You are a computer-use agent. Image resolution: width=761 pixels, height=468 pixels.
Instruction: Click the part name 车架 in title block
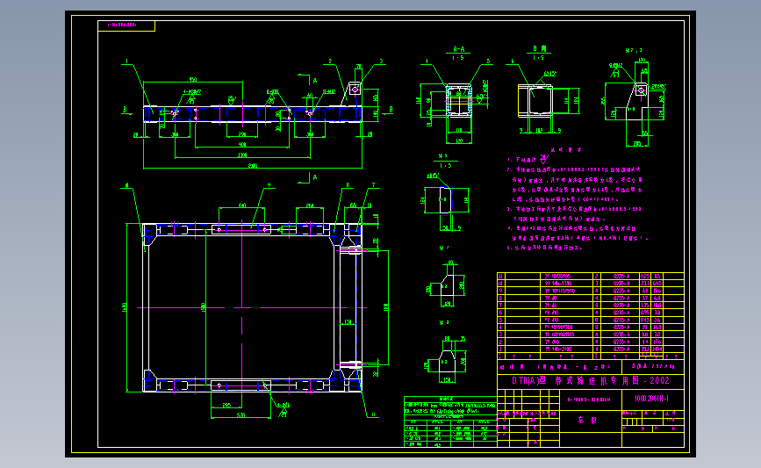(586, 421)
